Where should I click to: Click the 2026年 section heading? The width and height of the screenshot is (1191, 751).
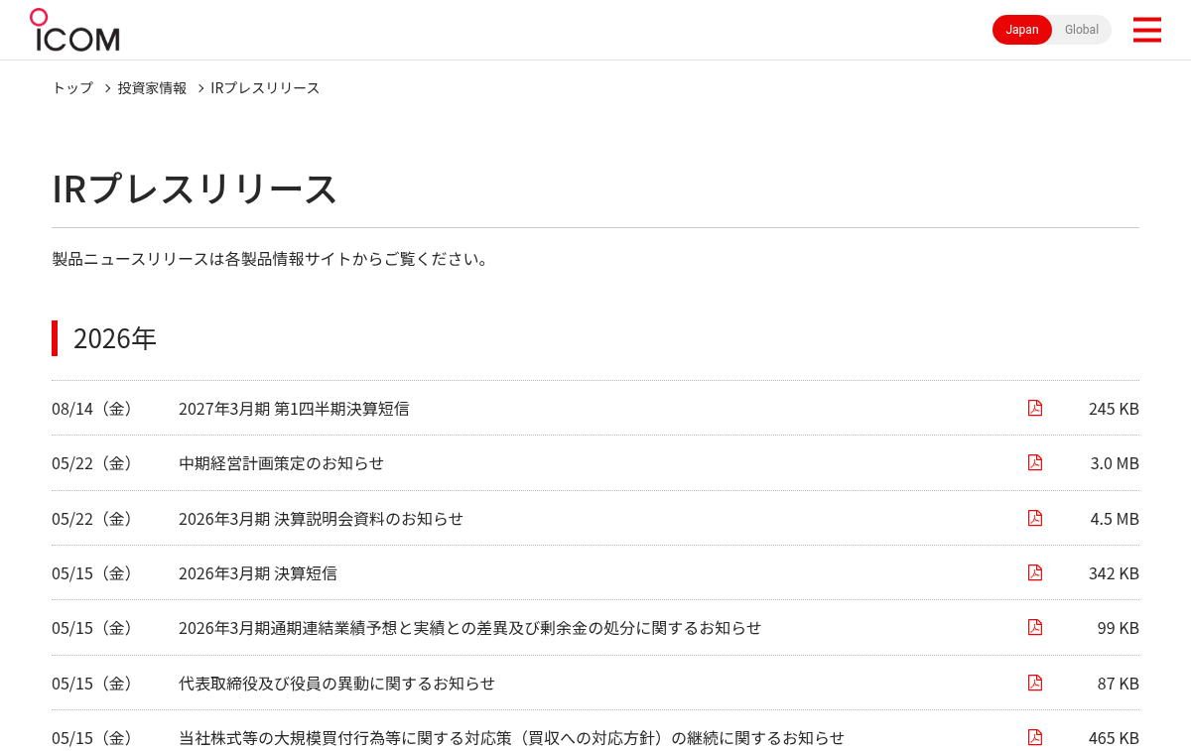coord(115,338)
